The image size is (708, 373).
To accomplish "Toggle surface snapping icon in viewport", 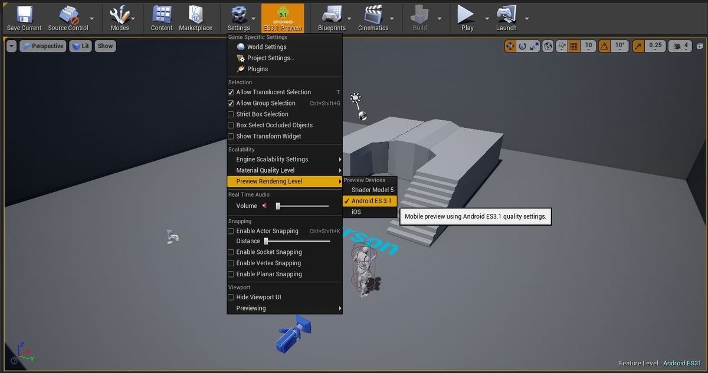I will tap(562, 46).
